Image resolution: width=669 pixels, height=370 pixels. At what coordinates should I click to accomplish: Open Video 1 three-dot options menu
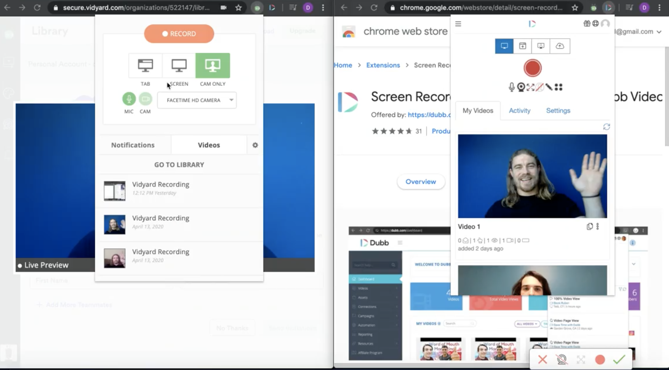click(x=597, y=227)
